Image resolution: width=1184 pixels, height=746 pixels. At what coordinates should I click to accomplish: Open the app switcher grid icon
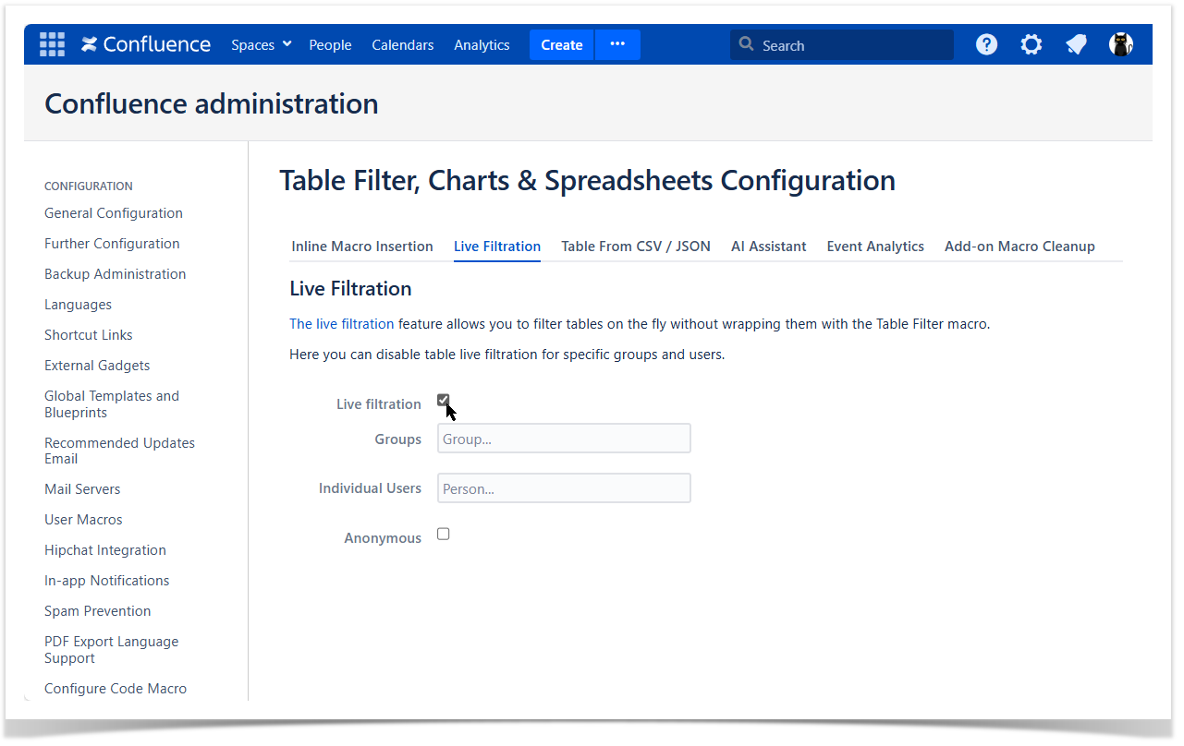click(x=52, y=44)
